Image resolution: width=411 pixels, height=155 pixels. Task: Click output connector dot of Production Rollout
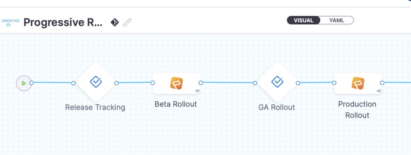[x=382, y=83]
